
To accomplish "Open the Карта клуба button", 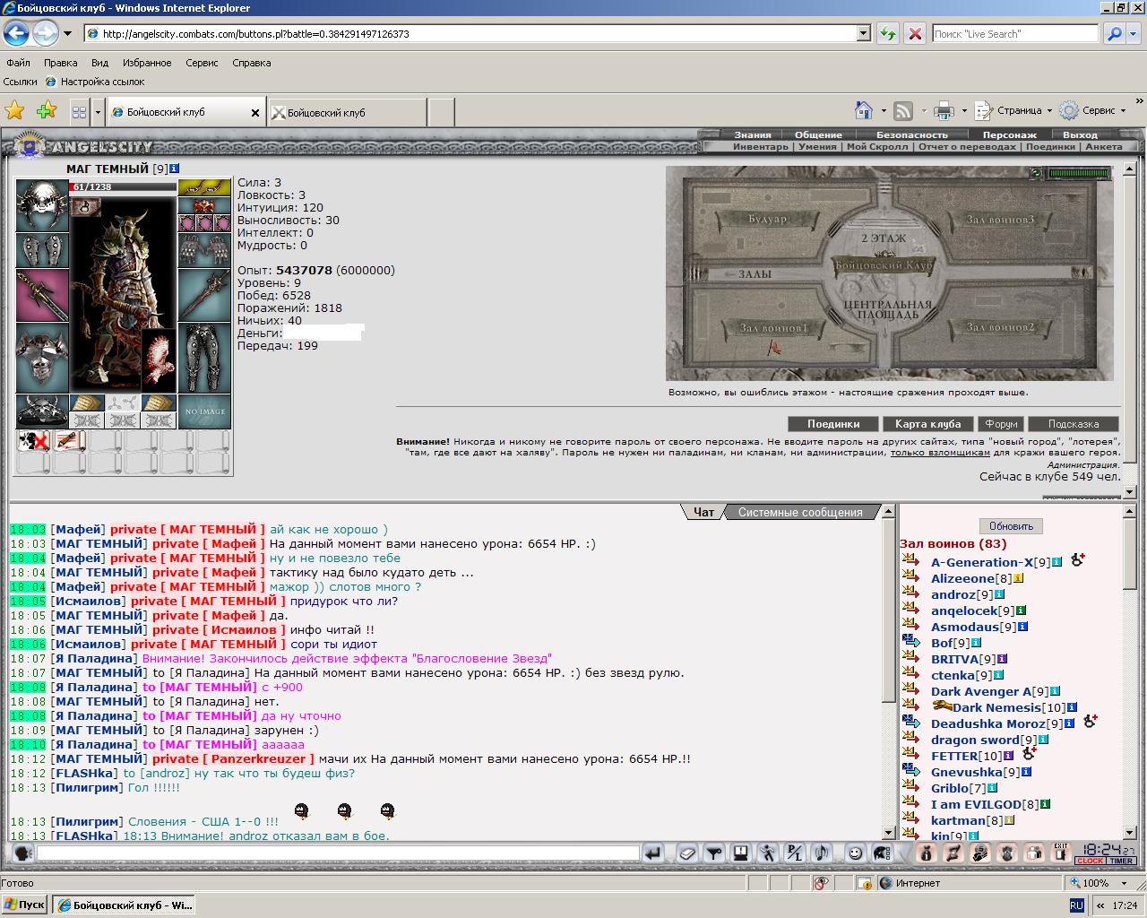I will pos(927,424).
